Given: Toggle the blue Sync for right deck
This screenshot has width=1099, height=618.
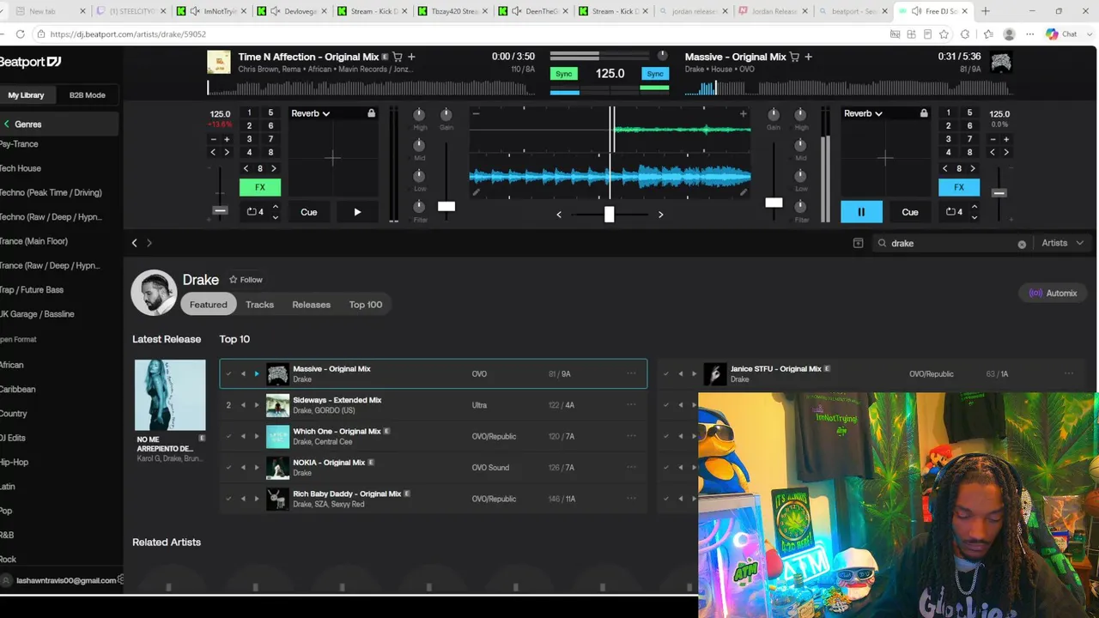Looking at the screenshot, I should [655, 74].
